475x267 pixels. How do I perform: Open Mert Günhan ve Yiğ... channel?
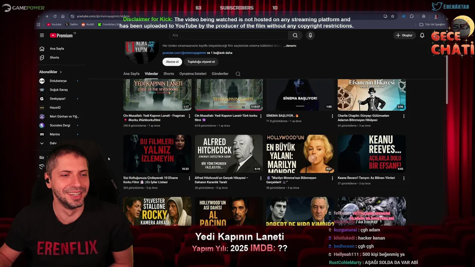coord(59,116)
